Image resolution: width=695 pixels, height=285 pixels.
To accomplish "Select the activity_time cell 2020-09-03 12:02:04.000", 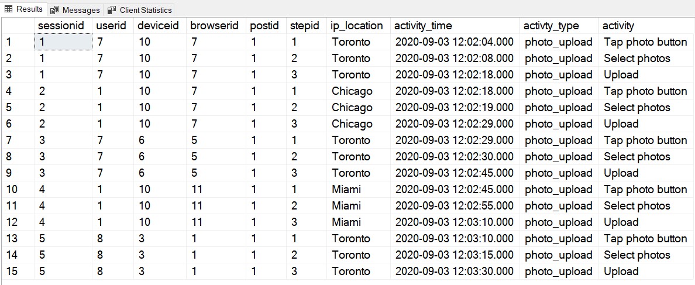I will (454, 42).
